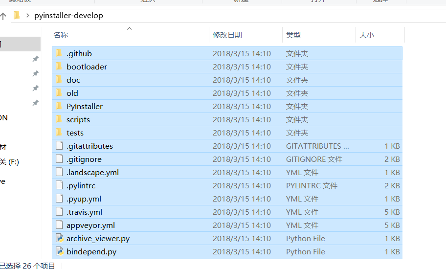The image size is (446, 270).
Task: Sort by the 类型 column header
Action: coord(293,35)
